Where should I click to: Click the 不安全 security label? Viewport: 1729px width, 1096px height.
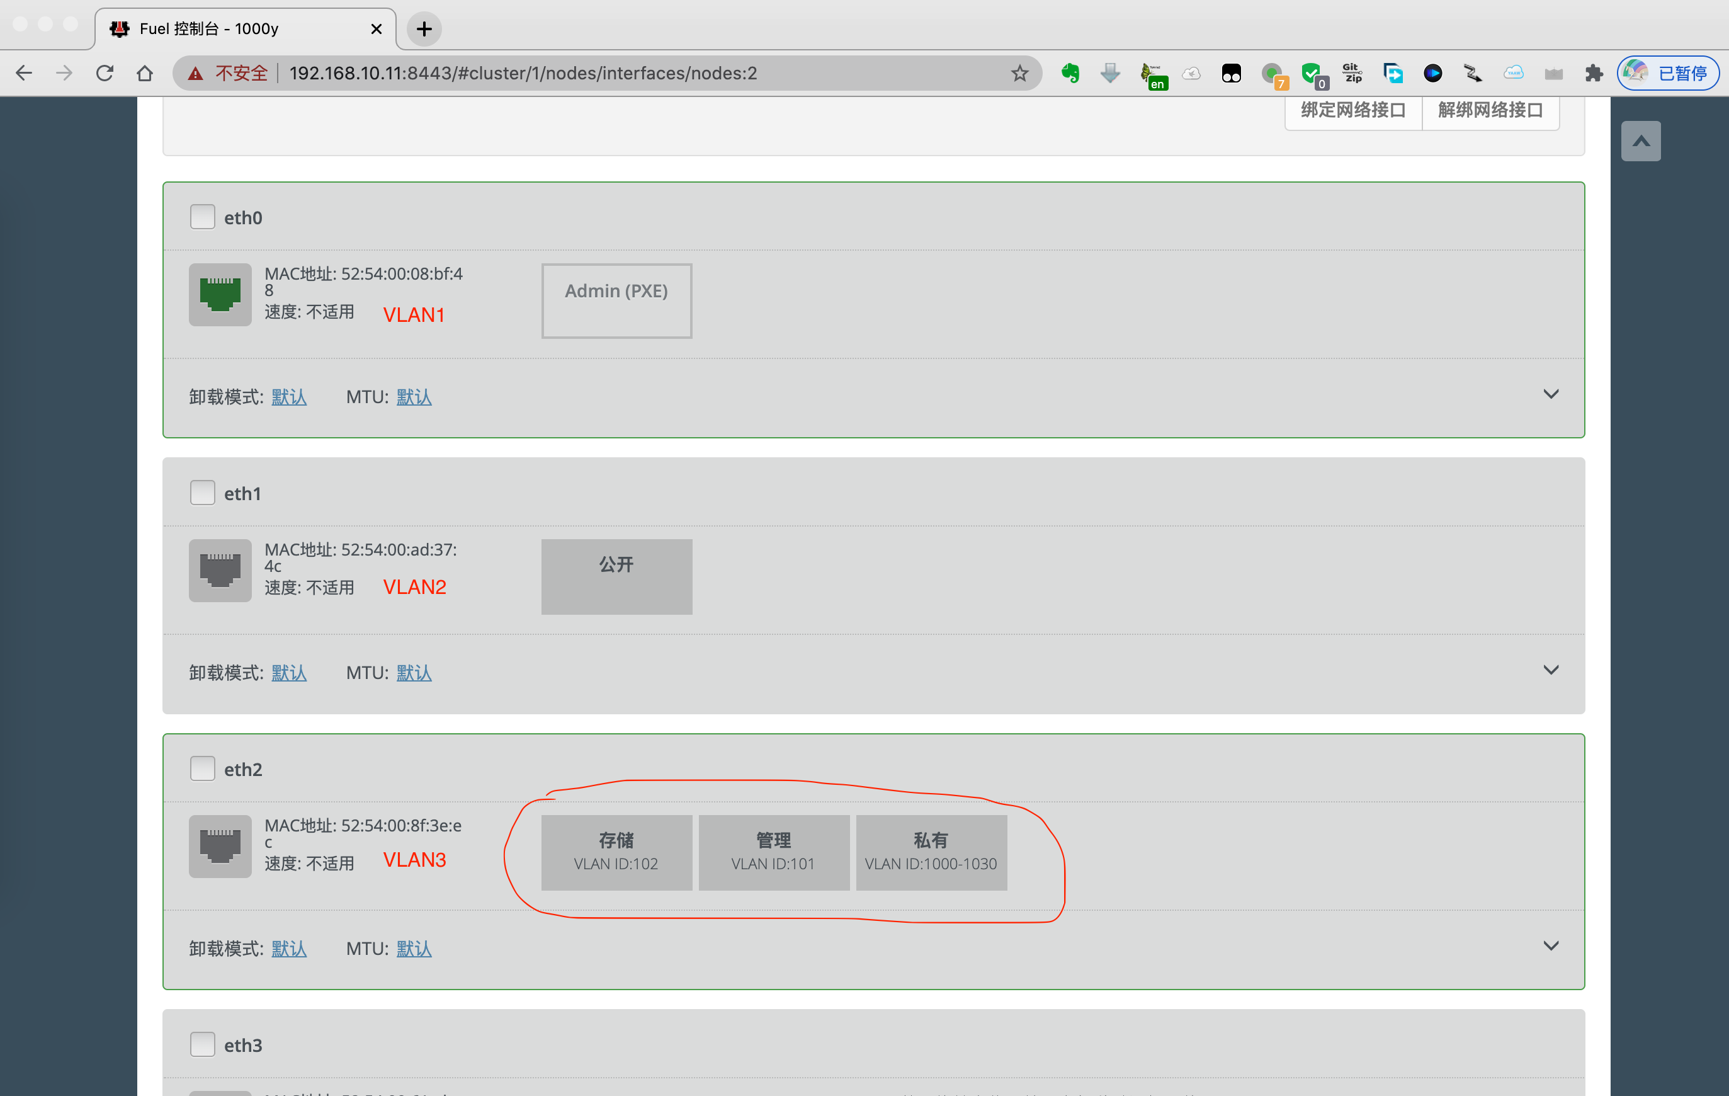241,73
